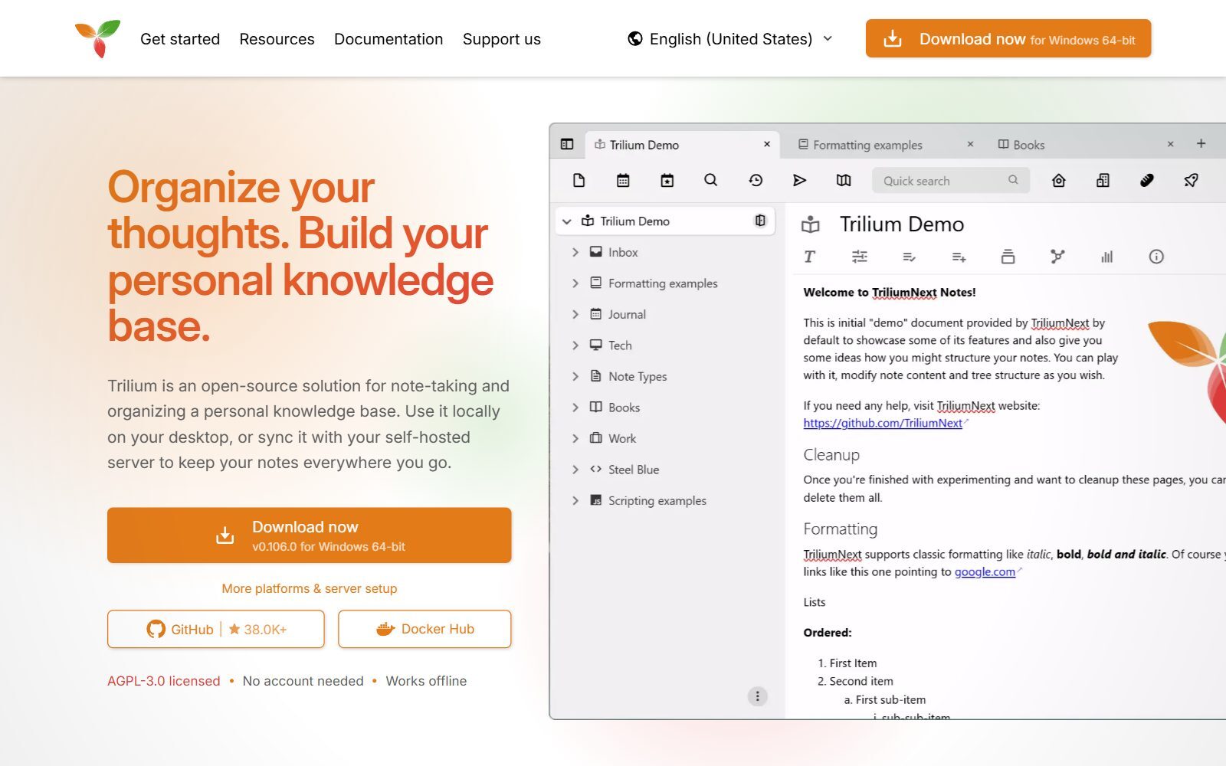
Task: Open the Get started menu item
Action: coord(180,39)
